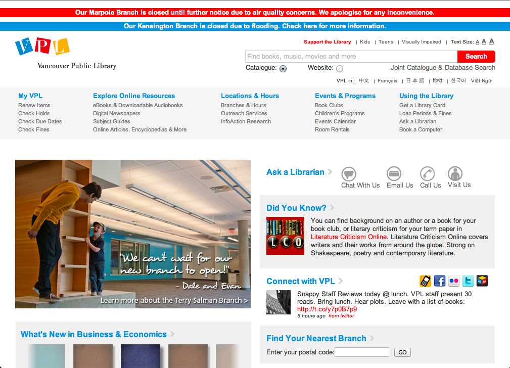
Task: Open the VPL Facebook page icon
Action: click(440, 281)
